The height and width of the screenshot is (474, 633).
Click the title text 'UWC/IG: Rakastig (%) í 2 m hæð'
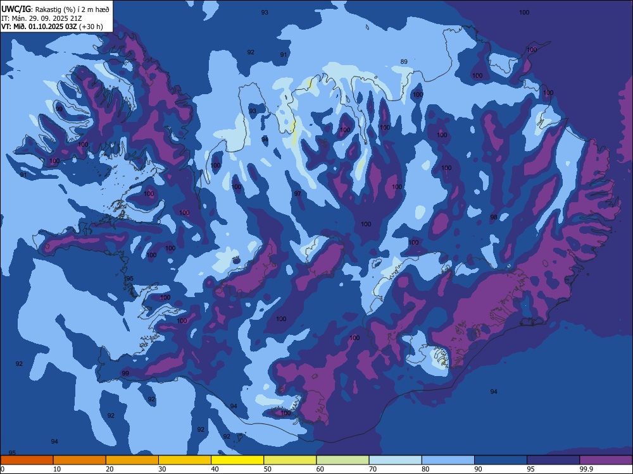tap(55, 9)
